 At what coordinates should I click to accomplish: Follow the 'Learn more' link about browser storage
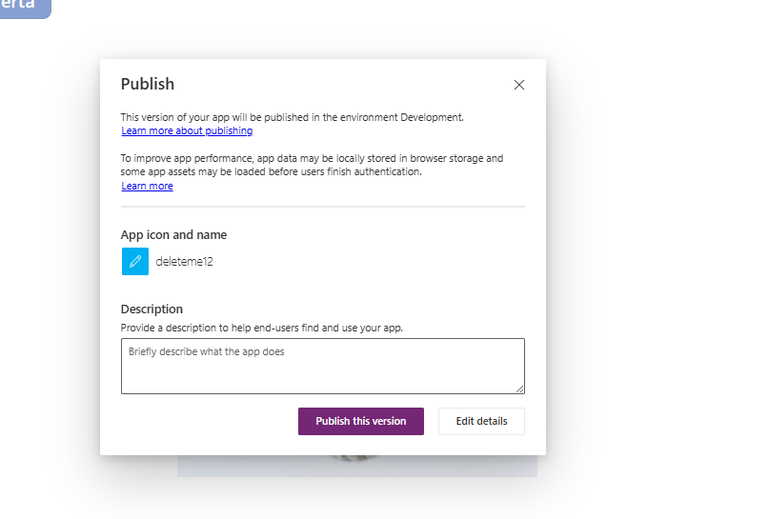tap(147, 186)
